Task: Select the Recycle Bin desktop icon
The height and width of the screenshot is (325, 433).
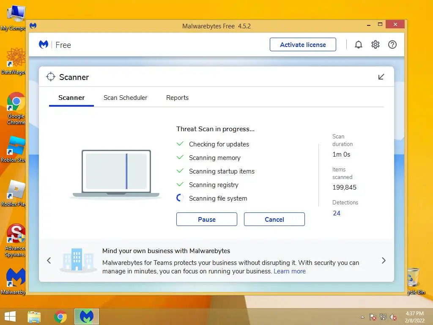Action: pyautogui.click(x=416, y=281)
